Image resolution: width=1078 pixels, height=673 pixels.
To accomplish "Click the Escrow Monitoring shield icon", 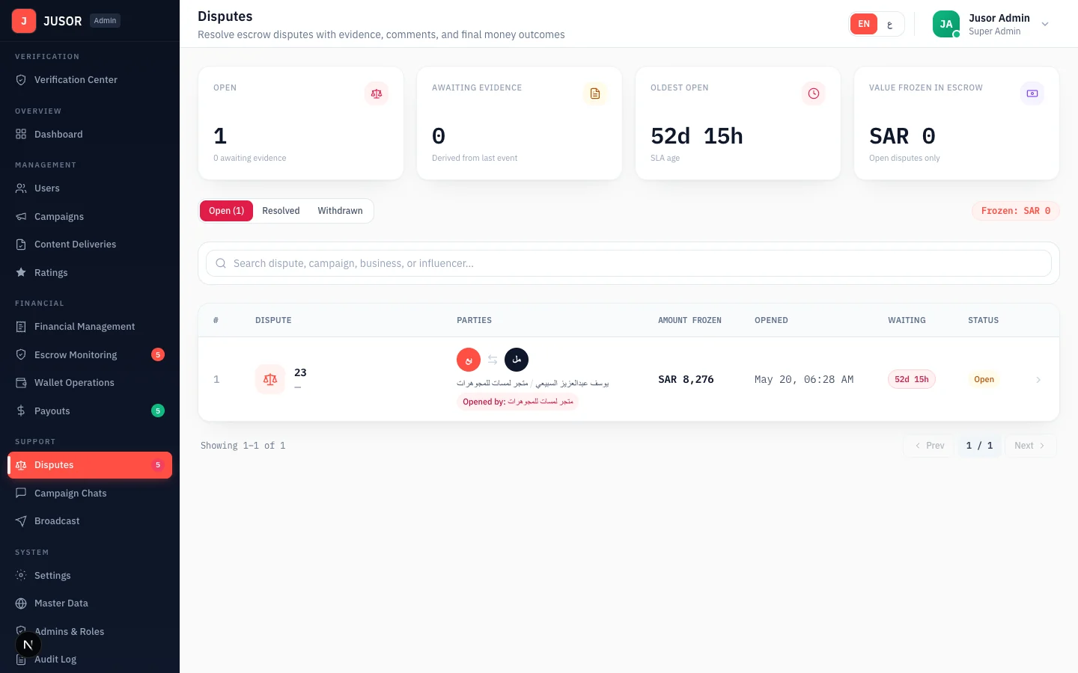I will click(x=21, y=355).
